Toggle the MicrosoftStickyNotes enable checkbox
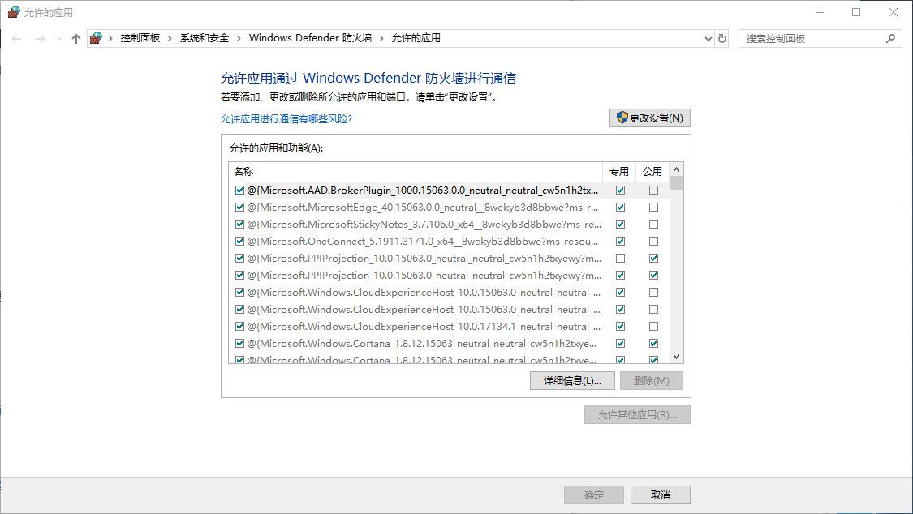This screenshot has width=913, height=514. pos(239,224)
